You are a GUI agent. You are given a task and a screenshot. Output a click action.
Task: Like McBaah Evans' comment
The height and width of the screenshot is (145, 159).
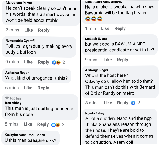(x=108, y=60)
